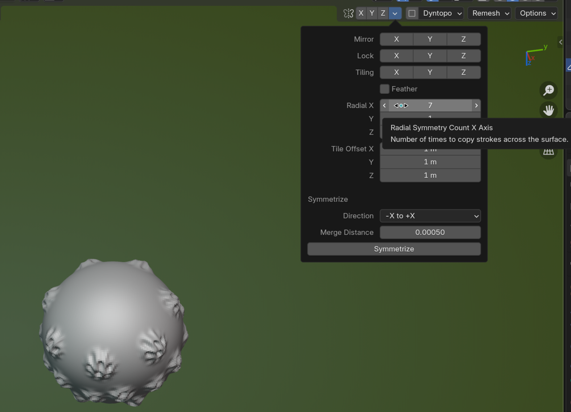
Task: Click the "Merge Distance" label text
Action: click(347, 232)
